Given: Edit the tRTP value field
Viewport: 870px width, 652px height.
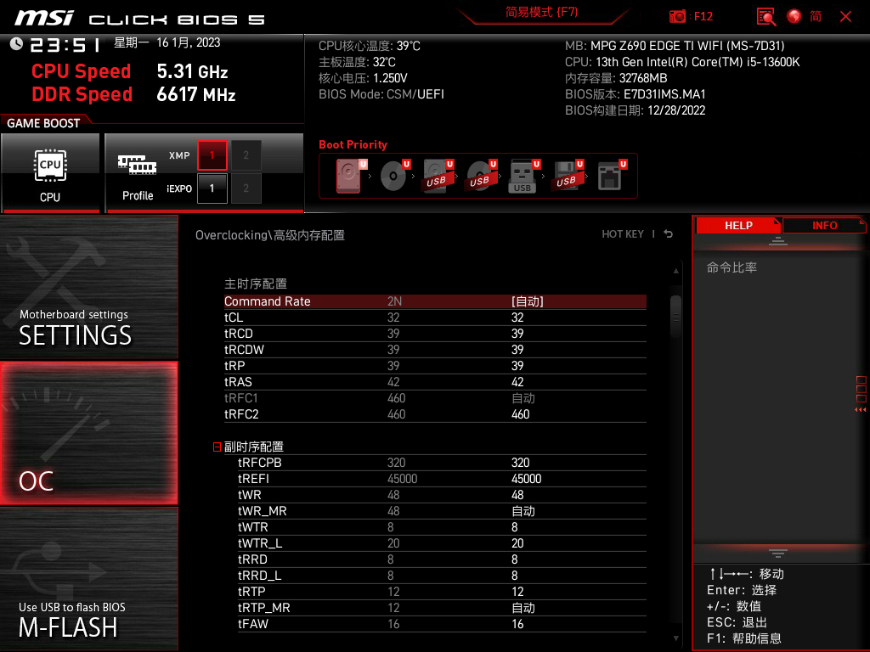Looking at the screenshot, I should 517,592.
